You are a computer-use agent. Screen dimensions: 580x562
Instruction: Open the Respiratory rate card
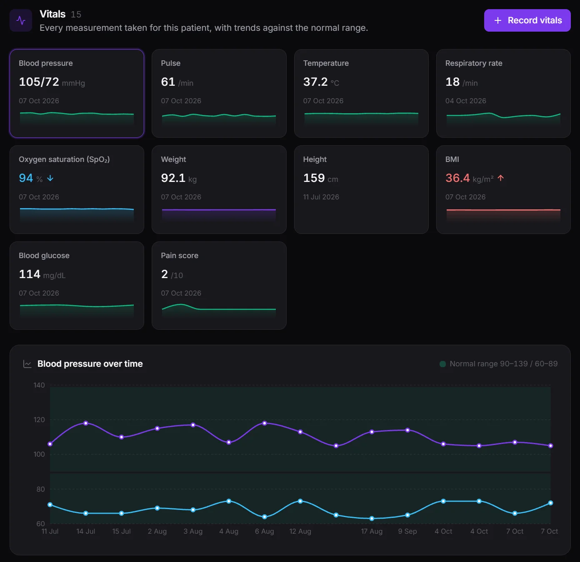click(x=503, y=93)
